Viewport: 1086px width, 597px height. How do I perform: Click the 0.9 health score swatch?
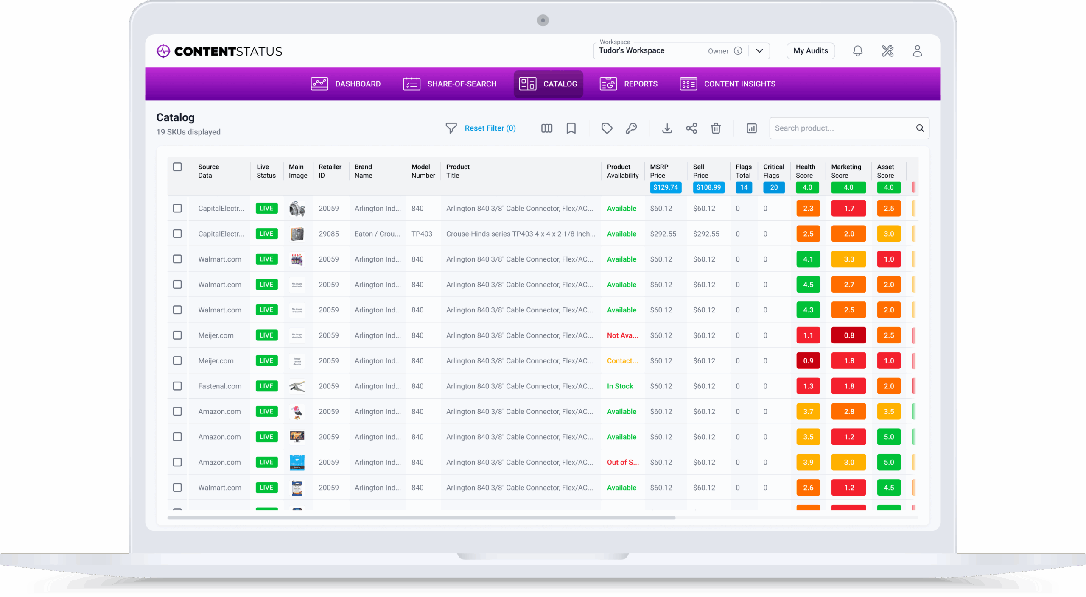(x=808, y=360)
